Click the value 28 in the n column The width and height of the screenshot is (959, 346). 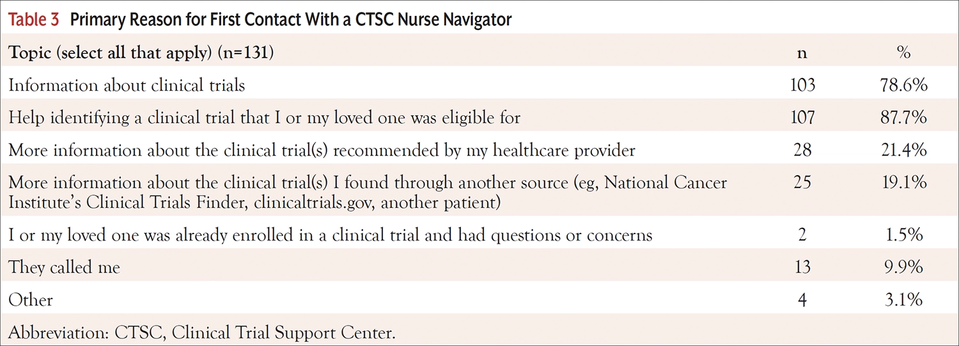coord(802,150)
